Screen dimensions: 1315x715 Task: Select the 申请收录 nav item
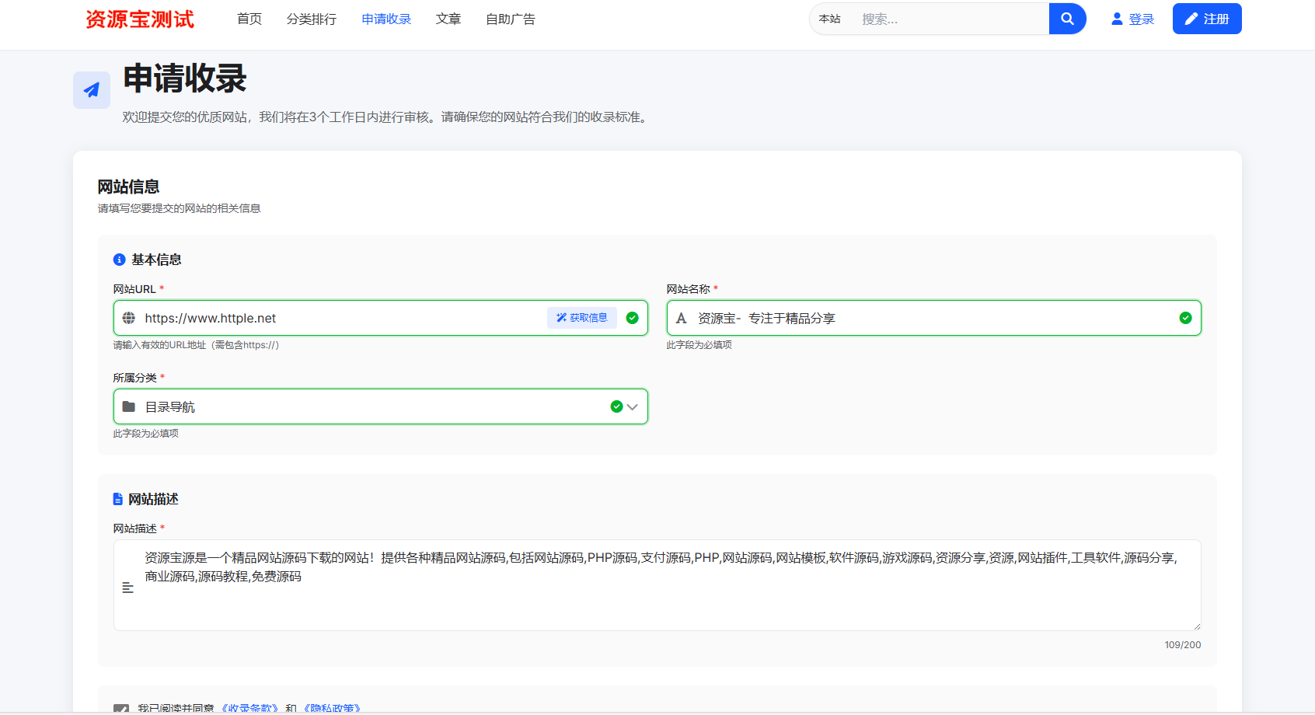click(386, 19)
